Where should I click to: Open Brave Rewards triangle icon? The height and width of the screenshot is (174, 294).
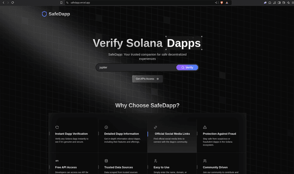tap(227, 3)
